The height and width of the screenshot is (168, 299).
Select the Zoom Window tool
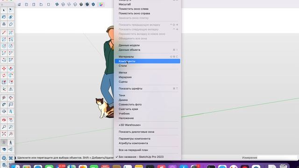pyautogui.click(x=11, y=127)
